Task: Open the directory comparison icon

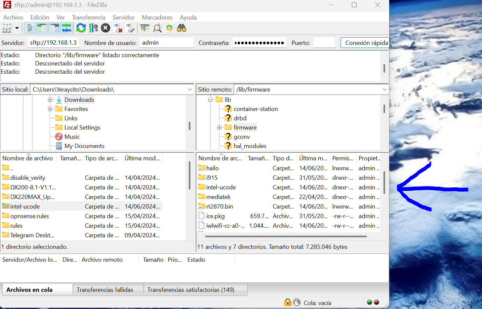Action: coord(145,28)
